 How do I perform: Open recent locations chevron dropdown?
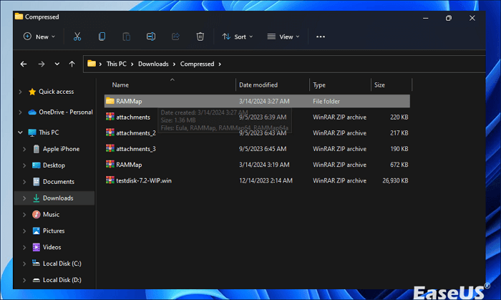(x=57, y=64)
